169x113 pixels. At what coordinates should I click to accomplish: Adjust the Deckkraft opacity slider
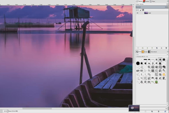coord(152,7)
